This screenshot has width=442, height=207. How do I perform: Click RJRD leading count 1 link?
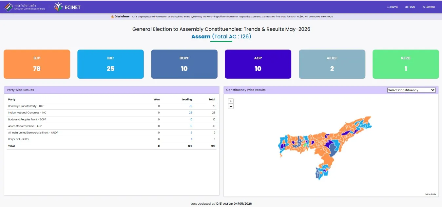(192, 139)
